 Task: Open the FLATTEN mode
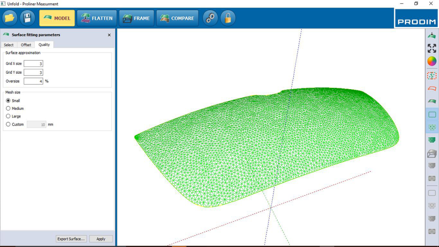click(x=97, y=18)
